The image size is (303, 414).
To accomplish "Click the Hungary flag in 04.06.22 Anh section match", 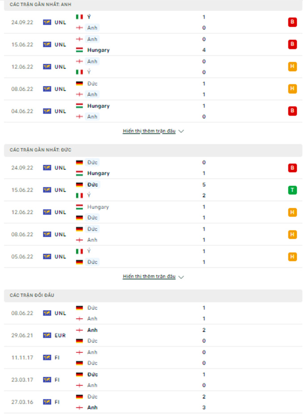I will (x=80, y=106).
